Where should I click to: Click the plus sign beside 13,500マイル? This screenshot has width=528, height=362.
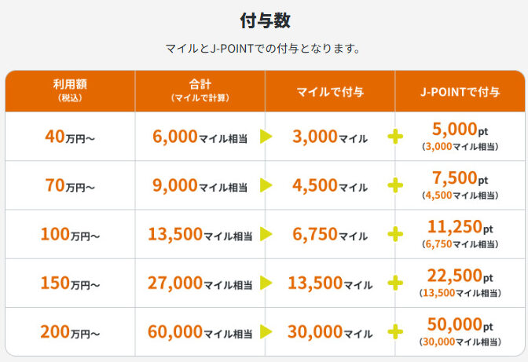396,283
